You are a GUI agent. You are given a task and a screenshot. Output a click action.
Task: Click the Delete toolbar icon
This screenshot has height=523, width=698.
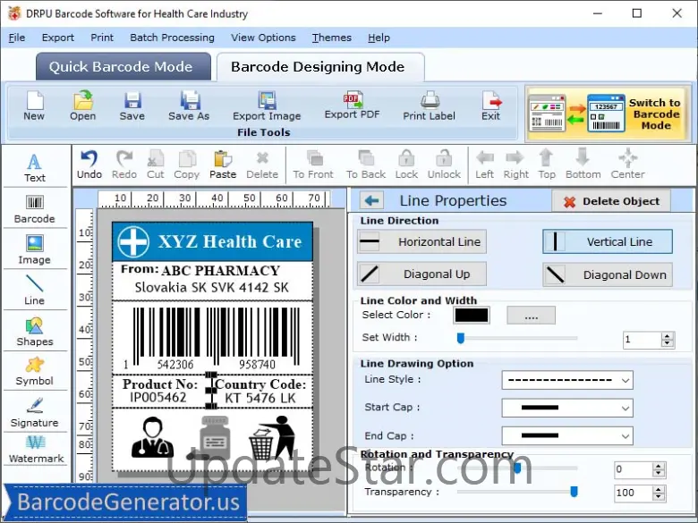point(262,164)
